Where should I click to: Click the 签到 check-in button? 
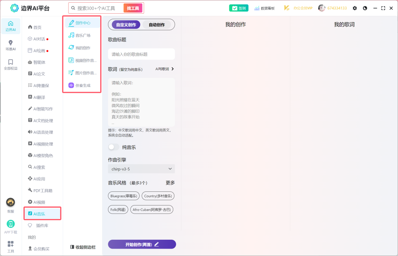[x=238, y=8]
